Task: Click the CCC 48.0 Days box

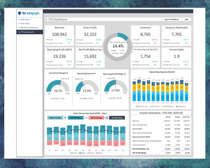Action: click(117, 118)
